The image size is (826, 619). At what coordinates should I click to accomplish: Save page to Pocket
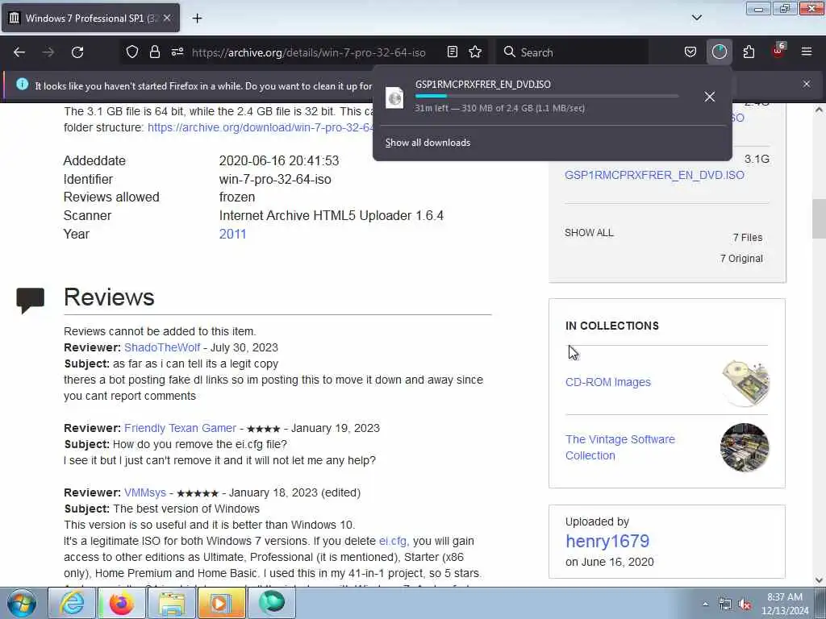690,52
